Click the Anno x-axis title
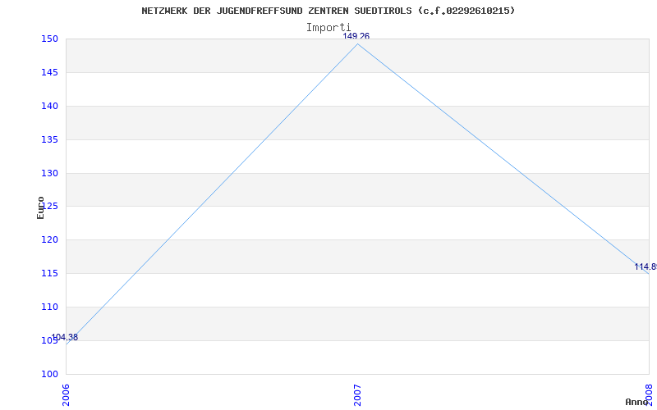Screen dimensions: 657x410 pos(637,402)
